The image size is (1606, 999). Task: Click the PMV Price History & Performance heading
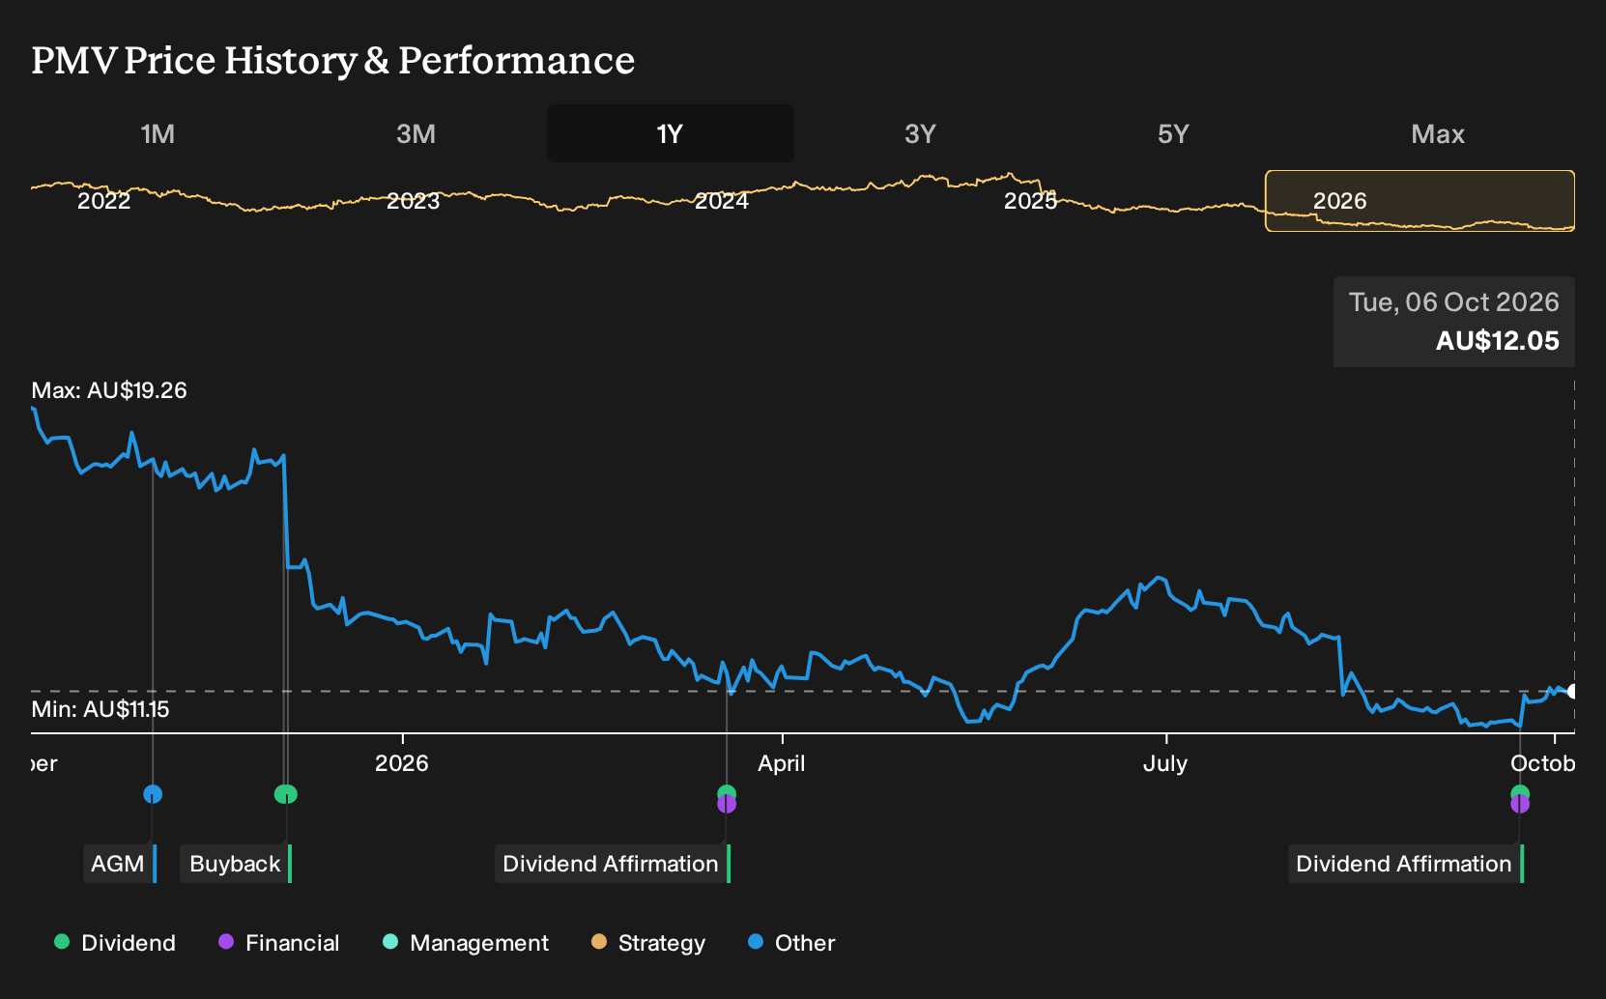[333, 60]
